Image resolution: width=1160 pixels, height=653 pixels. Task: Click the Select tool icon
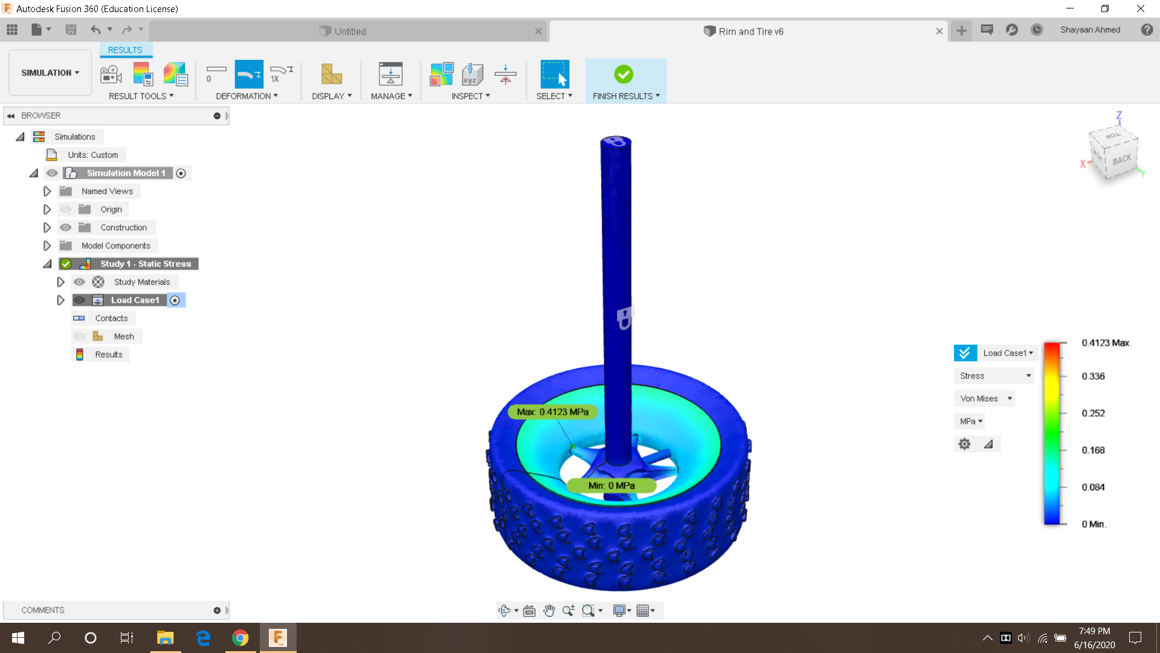tap(554, 74)
